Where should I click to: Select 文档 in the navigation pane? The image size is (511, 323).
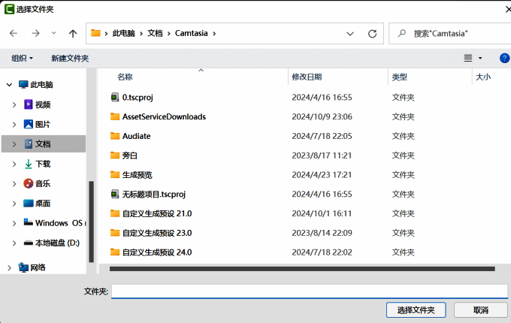(43, 144)
